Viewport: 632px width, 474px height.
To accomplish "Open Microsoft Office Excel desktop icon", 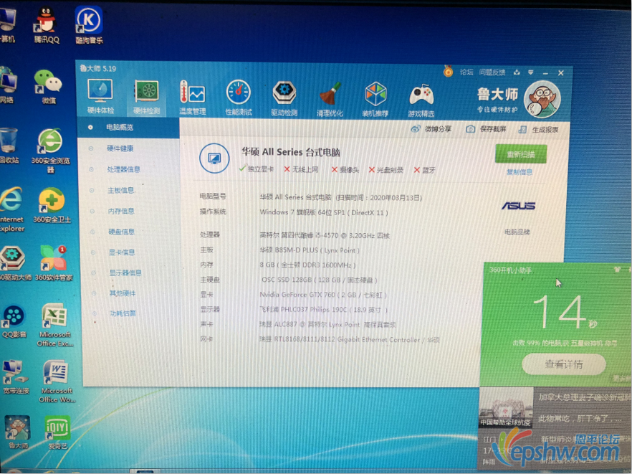I will tap(55, 325).
